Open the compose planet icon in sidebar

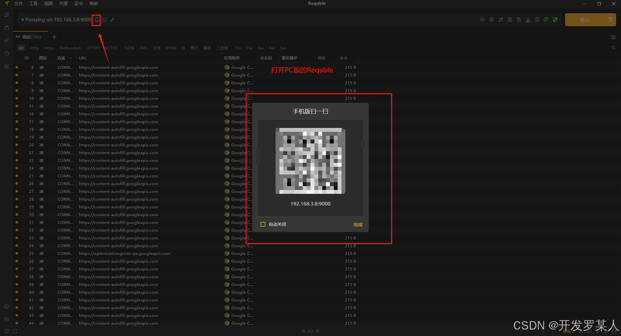(x=6, y=15)
